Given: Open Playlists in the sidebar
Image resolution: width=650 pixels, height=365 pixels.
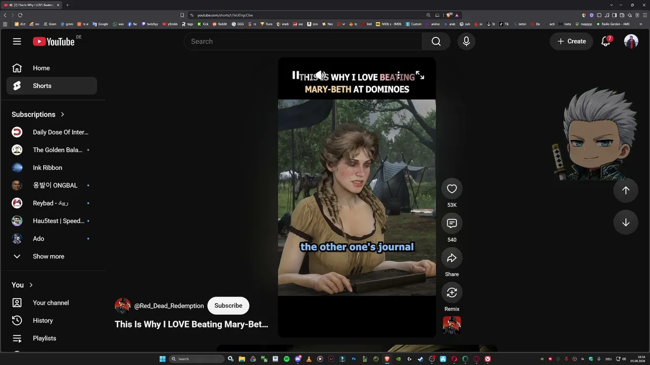Looking at the screenshot, I should [x=51, y=338].
